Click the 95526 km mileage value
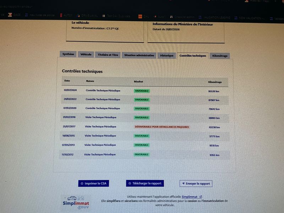Screen dimensions: 284x213 point(214,91)
